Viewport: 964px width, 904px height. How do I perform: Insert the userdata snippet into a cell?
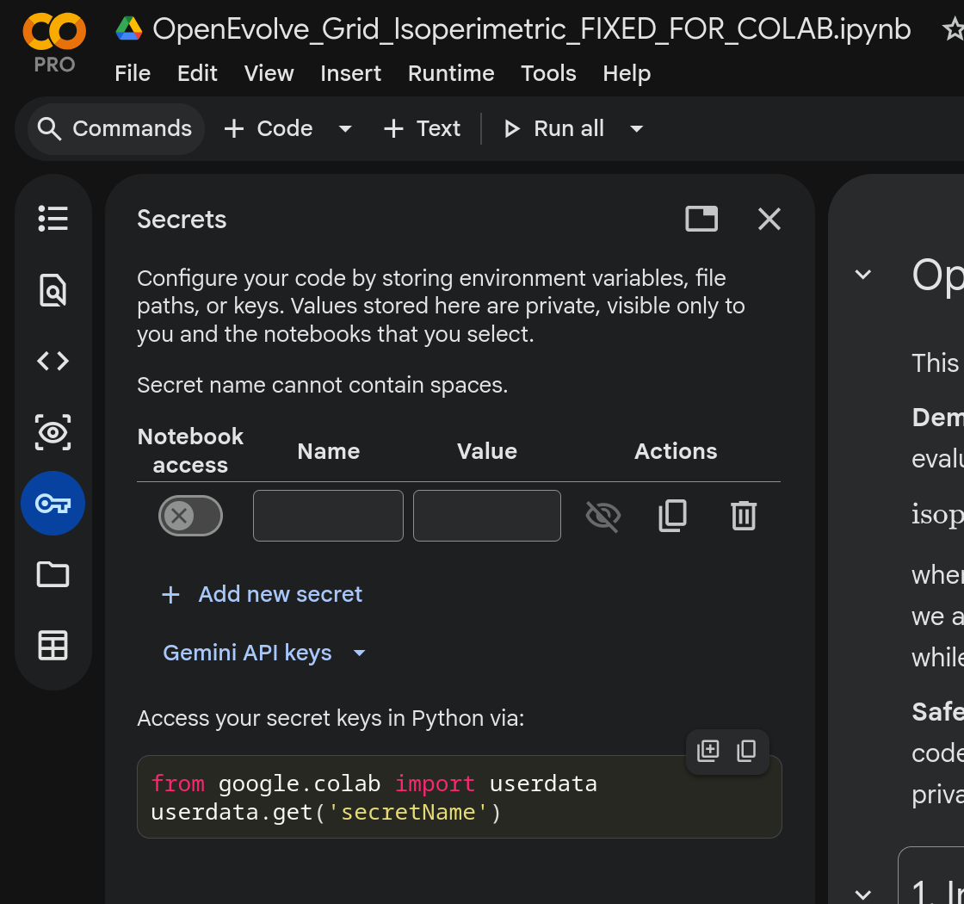pyautogui.click(x=708, y=751)
